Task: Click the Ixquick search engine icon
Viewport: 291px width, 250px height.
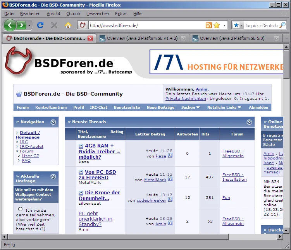Action: [236, 25]
